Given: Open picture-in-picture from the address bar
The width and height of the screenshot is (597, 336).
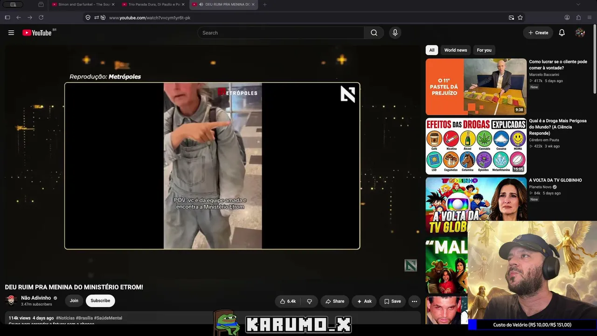Looking at the screenshot, I should pyautogui.click(x=511, y=18).
